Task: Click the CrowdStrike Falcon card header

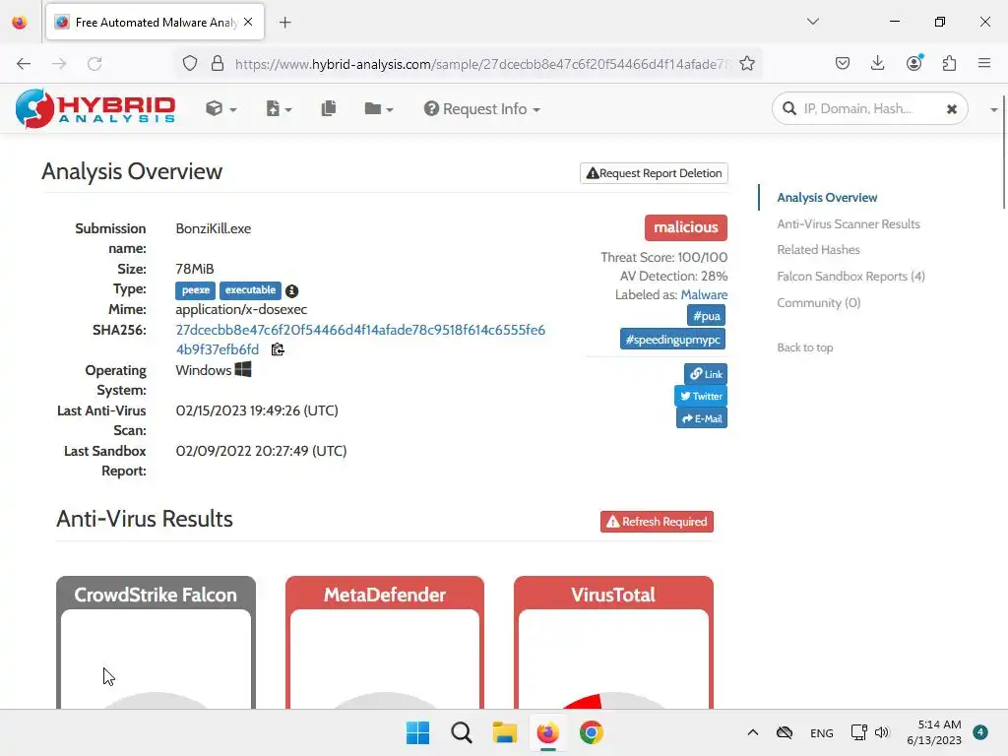Action: tap(156, 594)
